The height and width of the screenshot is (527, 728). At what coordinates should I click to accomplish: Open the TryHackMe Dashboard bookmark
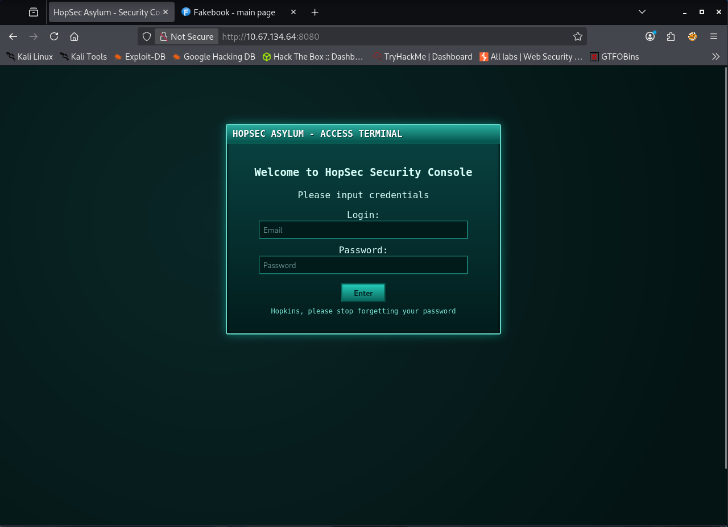coord(423,56)
